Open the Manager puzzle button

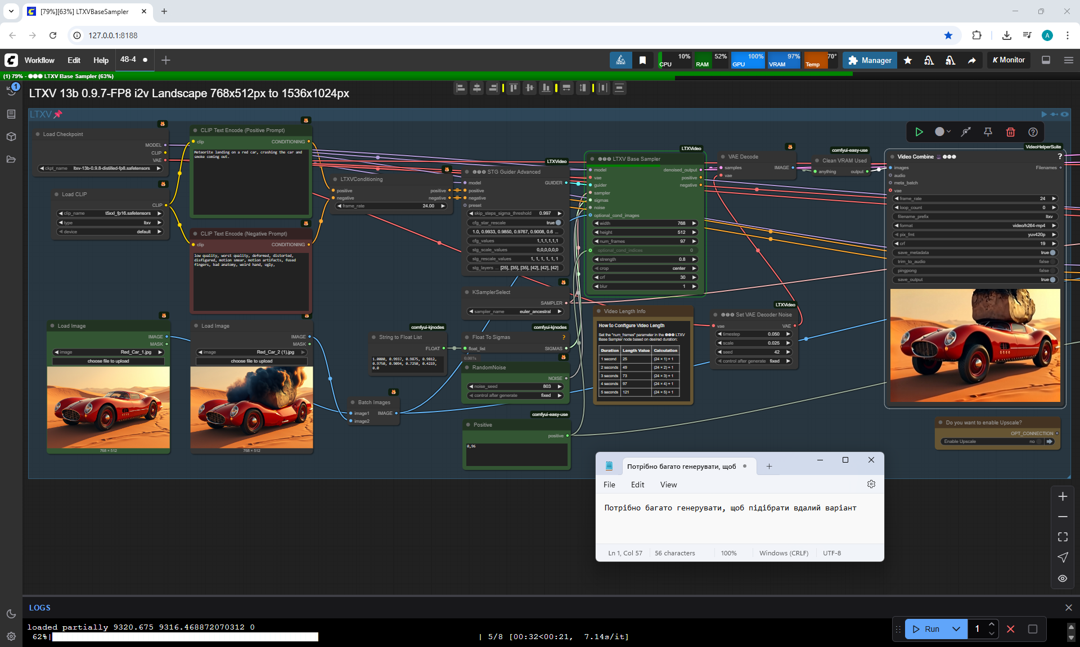click(870, 60)
